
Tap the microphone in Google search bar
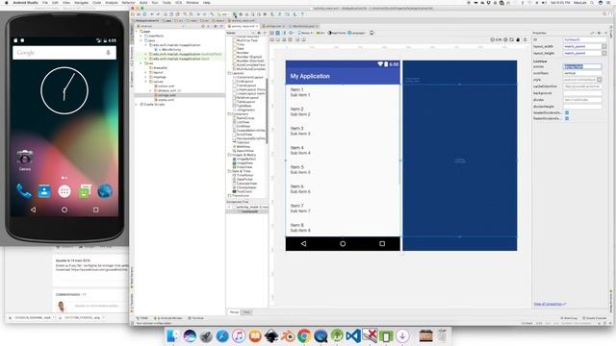coord(109,53)
